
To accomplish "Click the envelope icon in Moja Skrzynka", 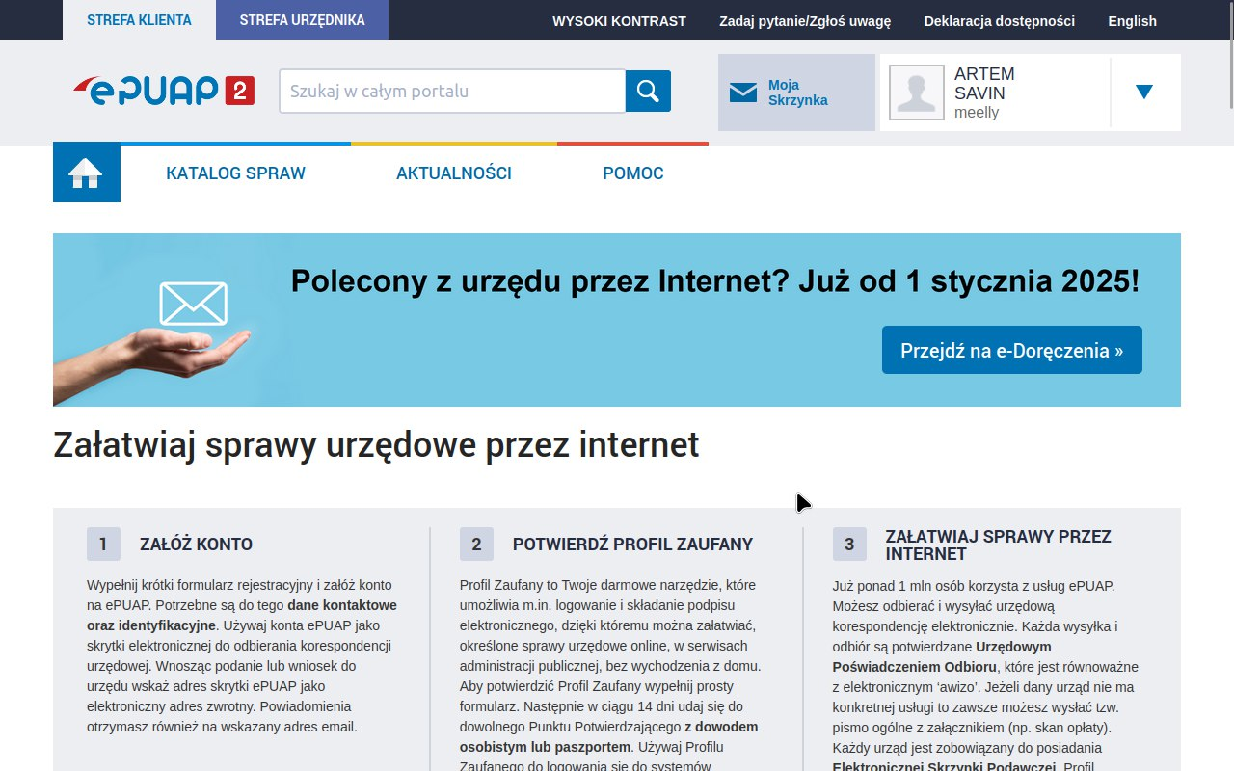I will (x=743, y=93).
